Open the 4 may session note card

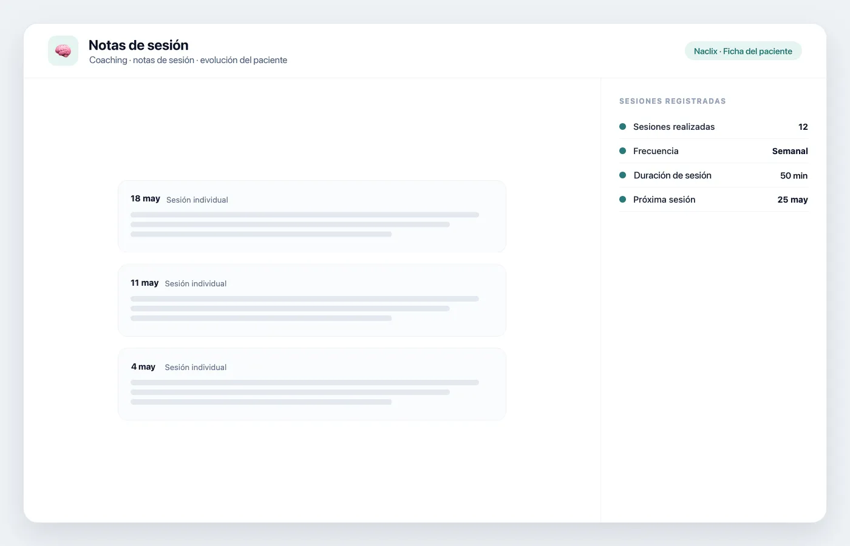coord(312,384)
